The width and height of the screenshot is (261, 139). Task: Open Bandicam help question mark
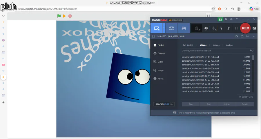[237, 19]
